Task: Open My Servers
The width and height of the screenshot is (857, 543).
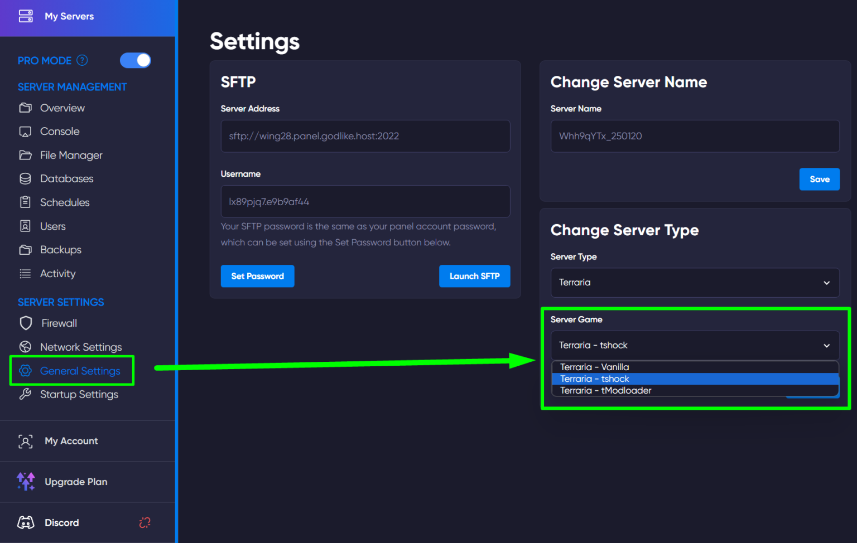Action: 69,16
